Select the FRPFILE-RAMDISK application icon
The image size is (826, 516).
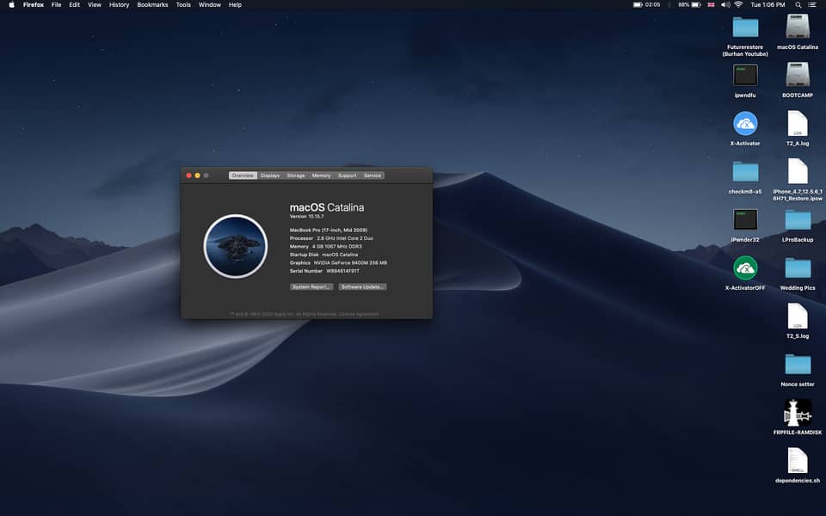coord(798,413)
